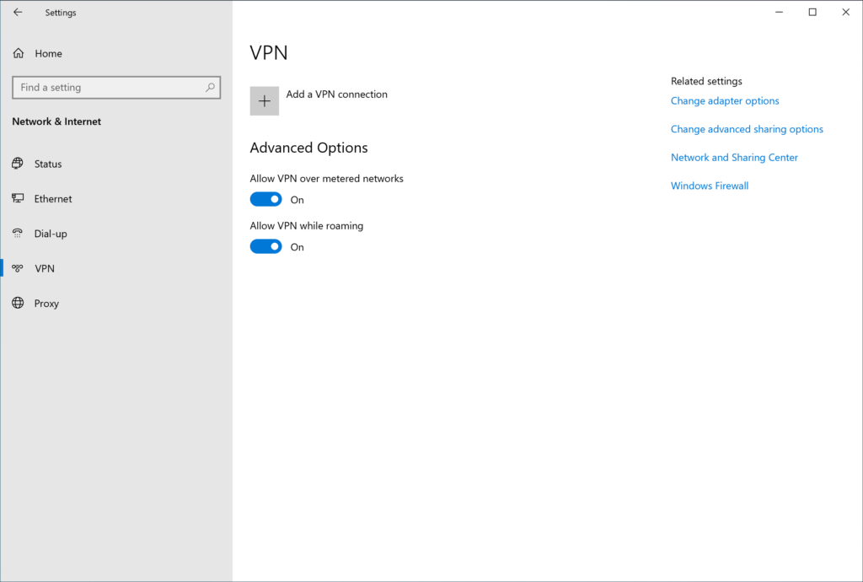
Task: Click the search magnifier icon
Action: (210, 87)
